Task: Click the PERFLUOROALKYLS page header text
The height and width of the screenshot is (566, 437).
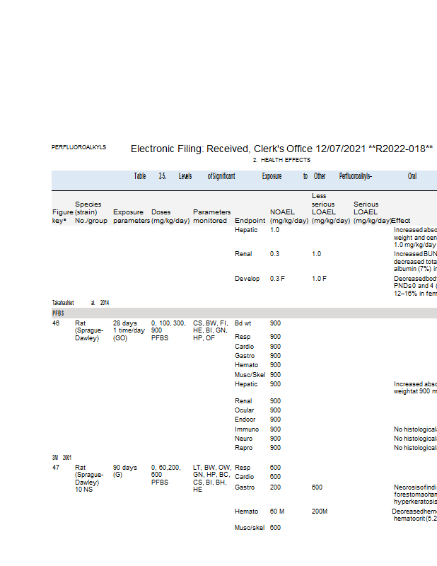Action: (78, 147)
